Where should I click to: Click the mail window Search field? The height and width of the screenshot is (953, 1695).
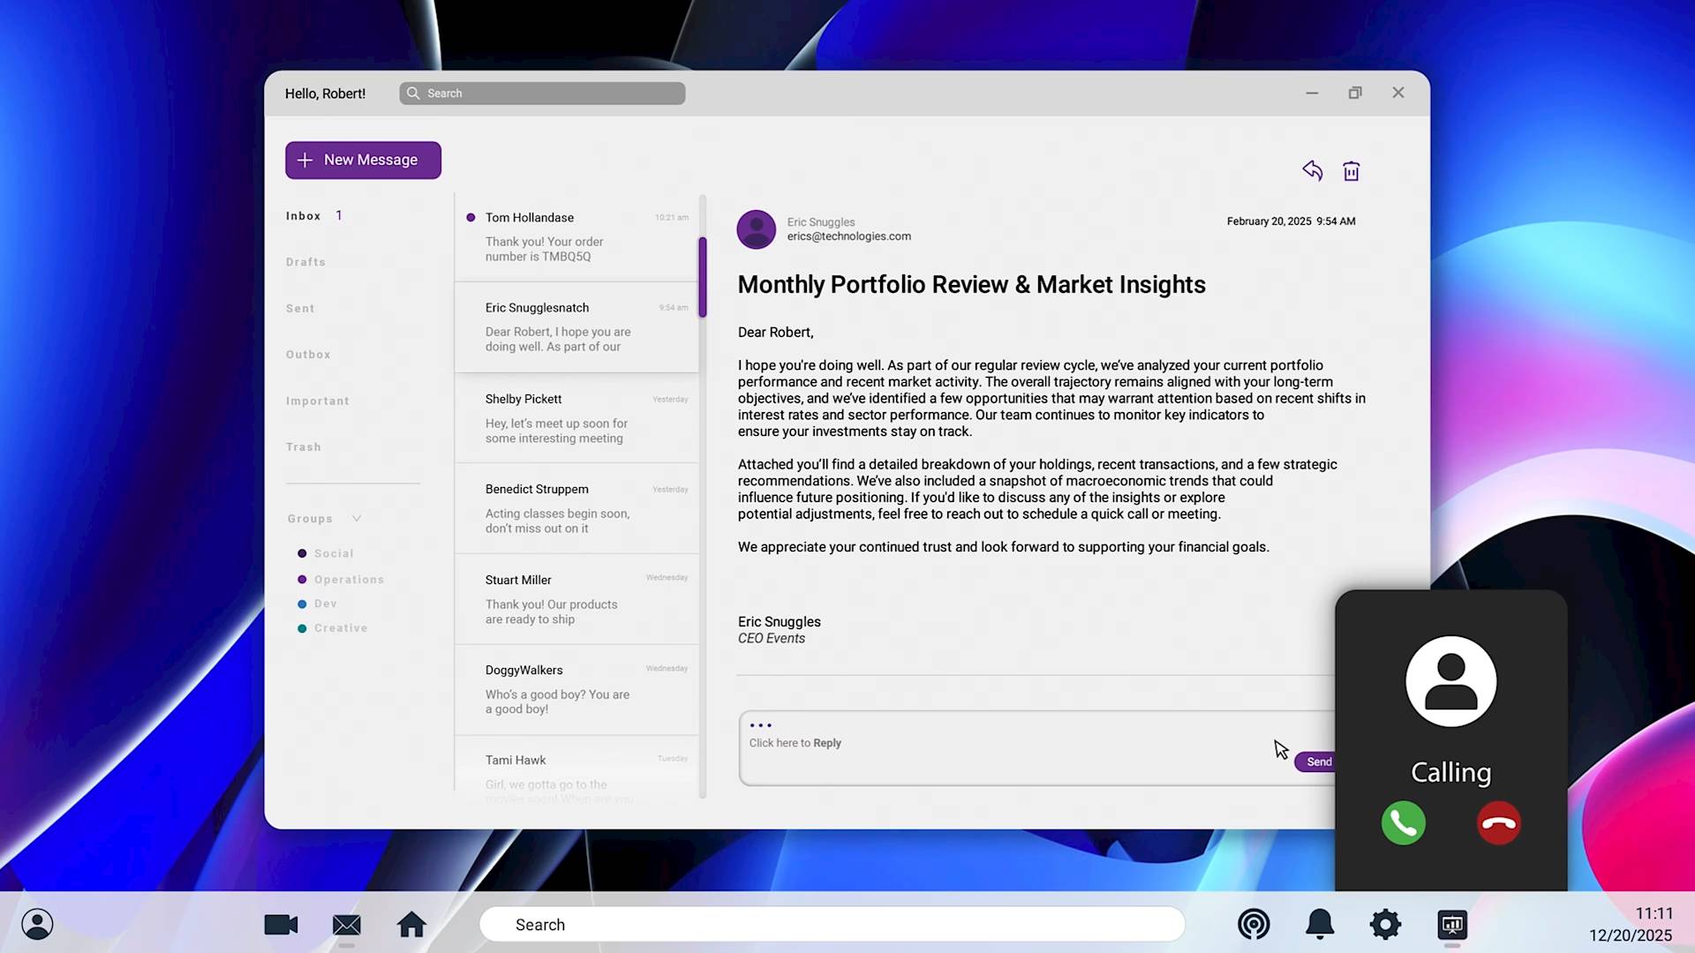[x=542, y=94]
